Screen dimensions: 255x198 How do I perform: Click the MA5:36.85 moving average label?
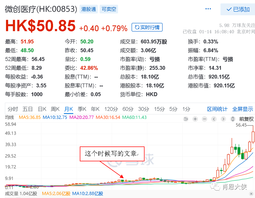pyautogui.click(x=30, y=117)
